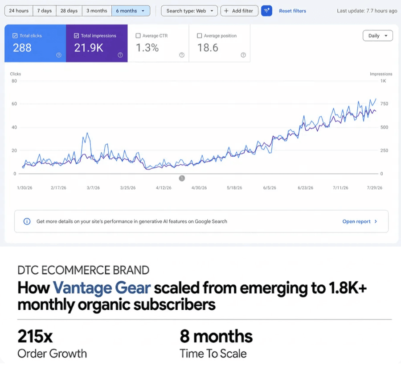
Task: Open the 6 months range dropdown
Action: [131, 11]
